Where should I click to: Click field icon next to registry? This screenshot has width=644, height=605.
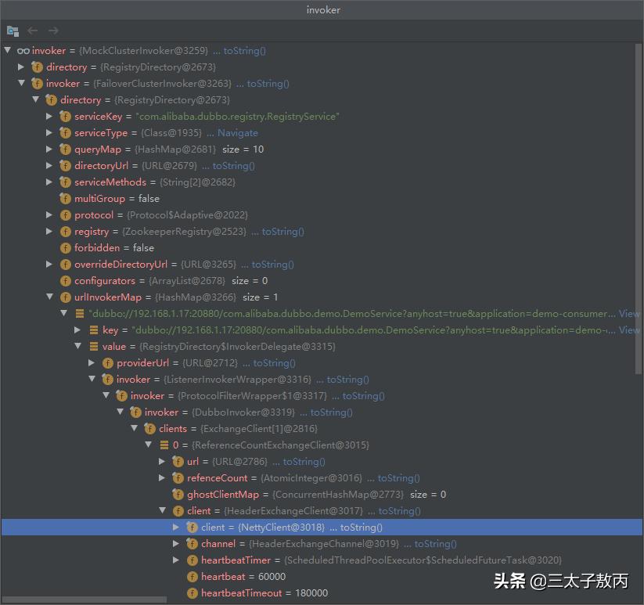pos(65,232)
